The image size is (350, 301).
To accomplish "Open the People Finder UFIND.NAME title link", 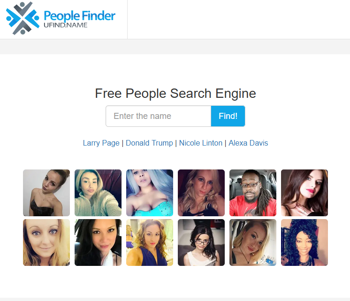I will (79, 19).
